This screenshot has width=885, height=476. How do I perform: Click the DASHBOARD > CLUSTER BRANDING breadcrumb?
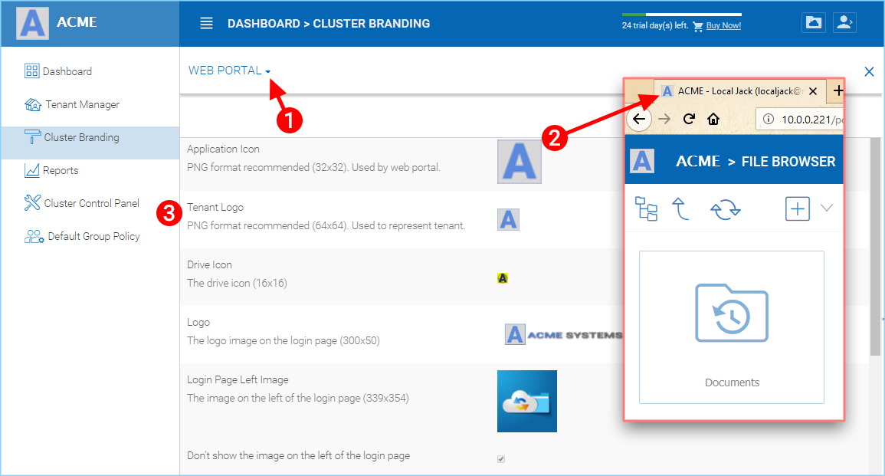[329, 24]
